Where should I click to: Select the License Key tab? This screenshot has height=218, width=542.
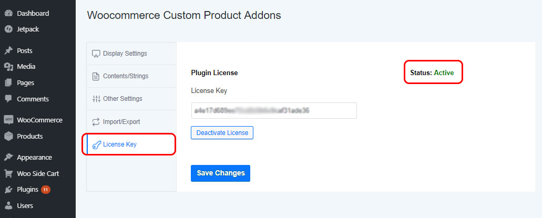click(x=131, y=144)
